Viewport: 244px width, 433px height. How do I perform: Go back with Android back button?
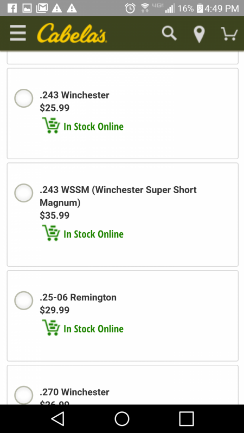(x=58, y=418)
